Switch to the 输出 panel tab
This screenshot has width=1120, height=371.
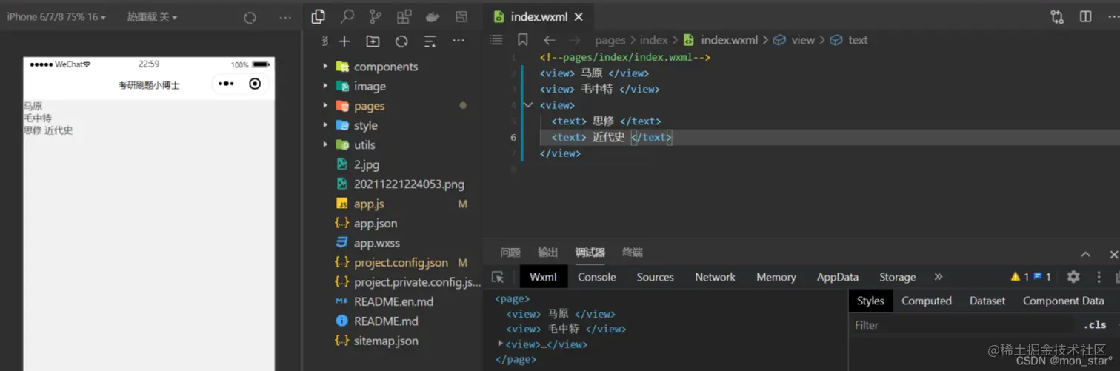[548, 253]
